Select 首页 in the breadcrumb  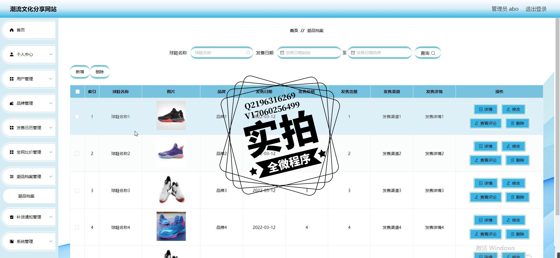pyautogui.click(x=294, y=31)
